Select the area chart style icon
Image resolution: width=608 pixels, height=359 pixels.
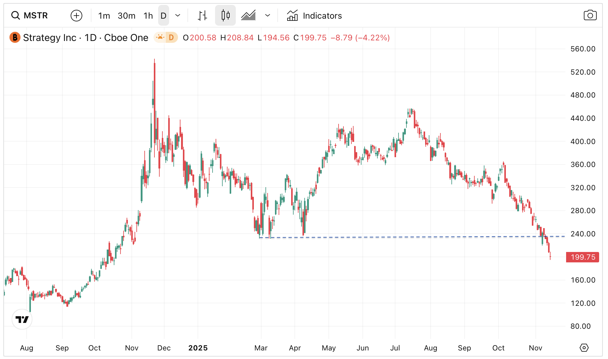[248, 16]
